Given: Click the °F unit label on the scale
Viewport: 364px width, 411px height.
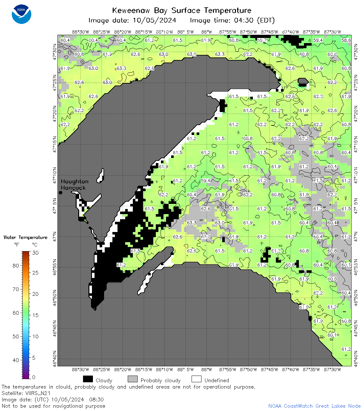Looking at the screenshot, I should tap(17, 245).
